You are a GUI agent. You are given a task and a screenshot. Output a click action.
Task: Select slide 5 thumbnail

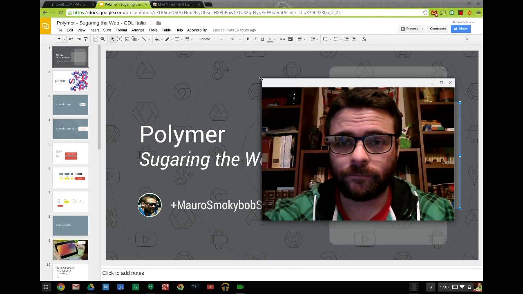pos(71,153)
